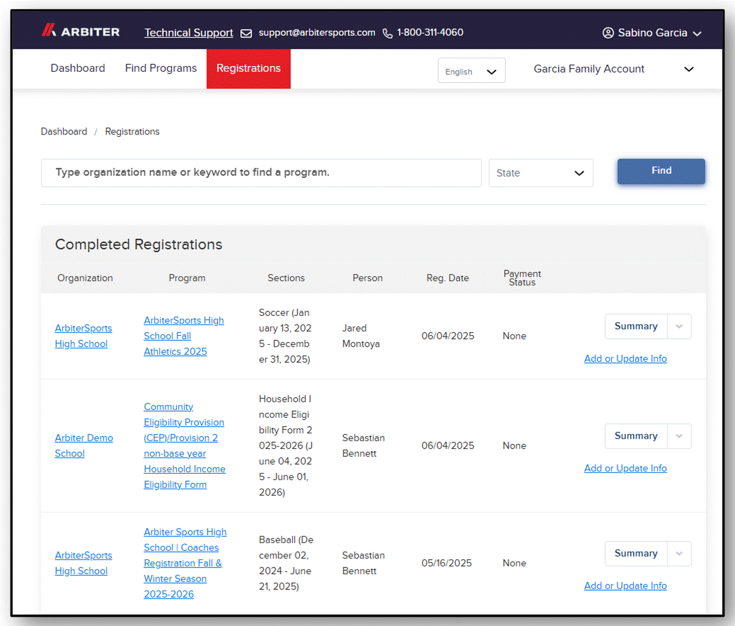Viewport: 735px width, 626px height.
Task: Click Organization column header
Action: [x=85, y=278]
